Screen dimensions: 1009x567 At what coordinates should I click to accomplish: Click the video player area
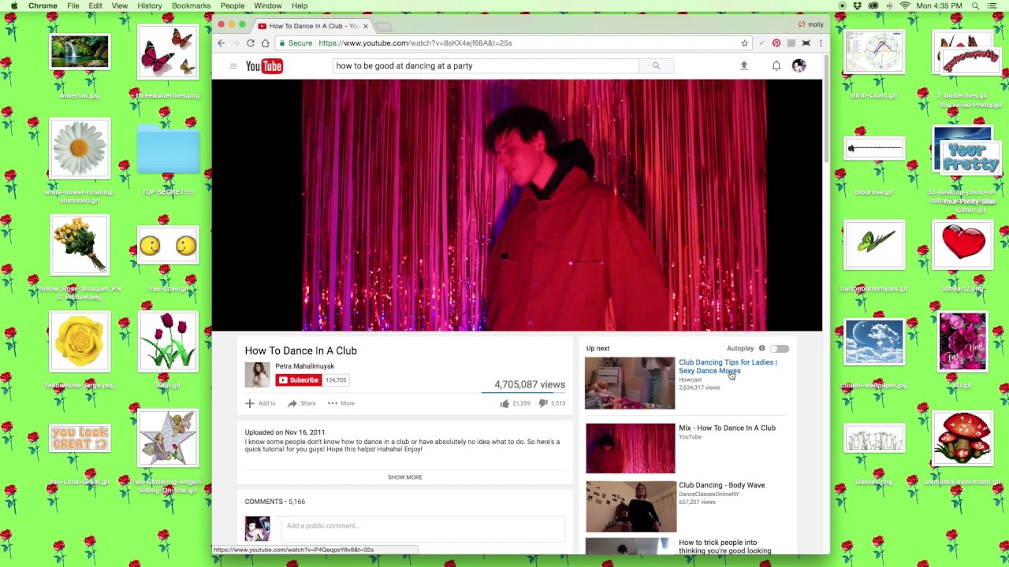(517, 205)
